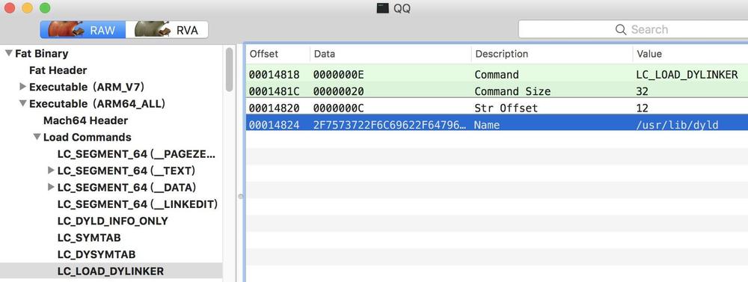748x282 pixels.
Task: Click the magnifier icon in Search
Action: tap(621, 30)
